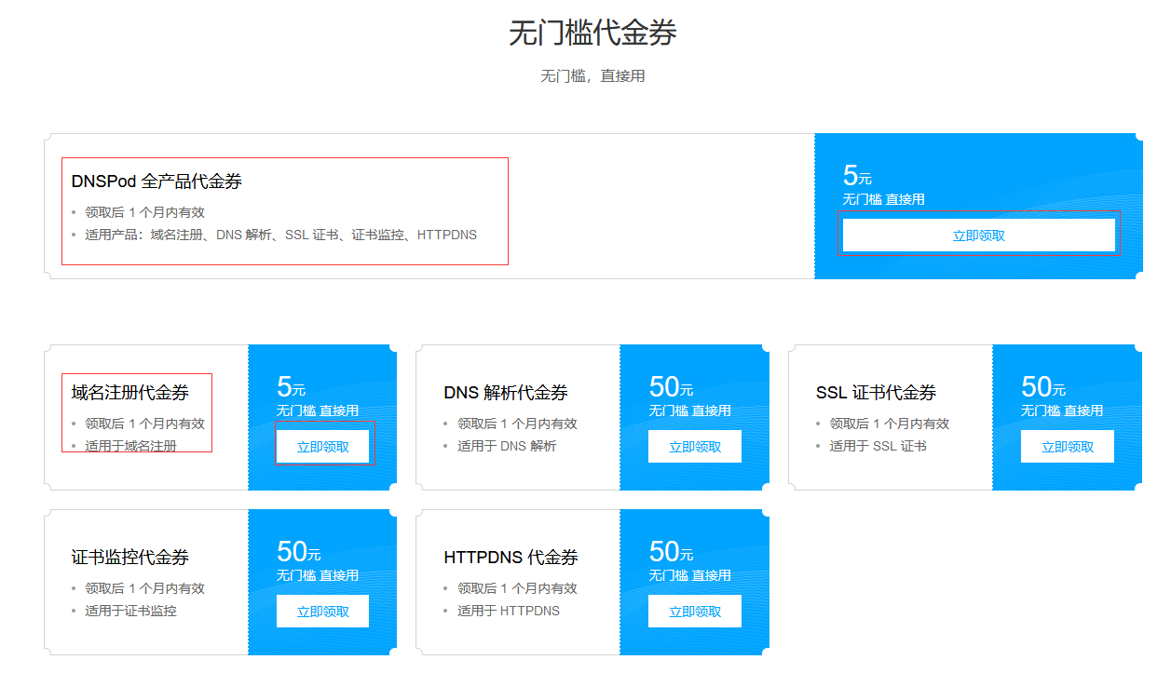1171x673 pixels.
Task: Click the 50元 amount on DNS 解析 coupon
Action: pyautogui.click(x=671, y=387)
